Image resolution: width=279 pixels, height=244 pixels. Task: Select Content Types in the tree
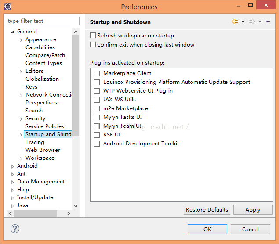pos(43,63)
